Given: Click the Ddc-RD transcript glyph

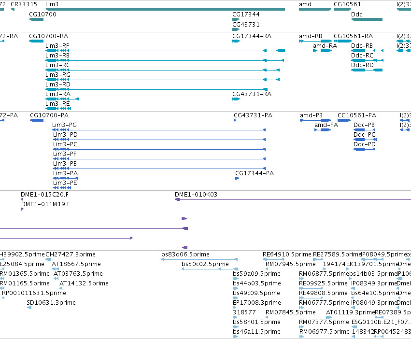Looking at the screenshot, I should pyautogui.click(x=367, y=70).
